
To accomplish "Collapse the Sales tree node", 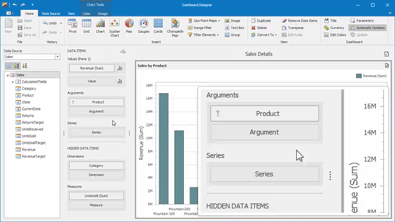I will coord(7,75).
